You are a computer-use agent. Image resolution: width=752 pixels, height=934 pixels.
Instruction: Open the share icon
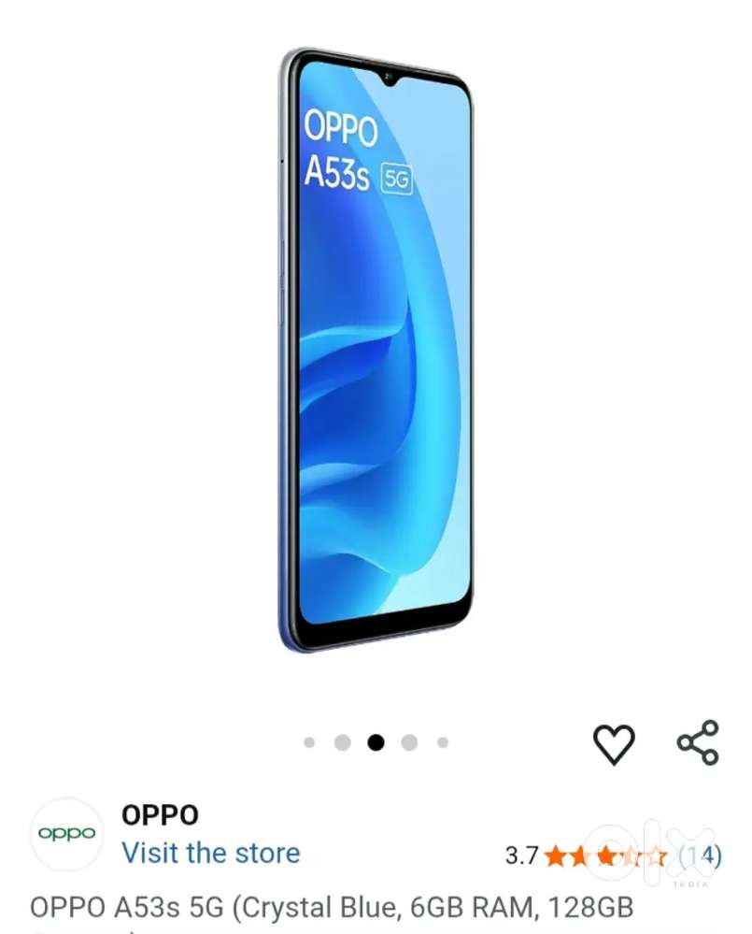[699, 742]
